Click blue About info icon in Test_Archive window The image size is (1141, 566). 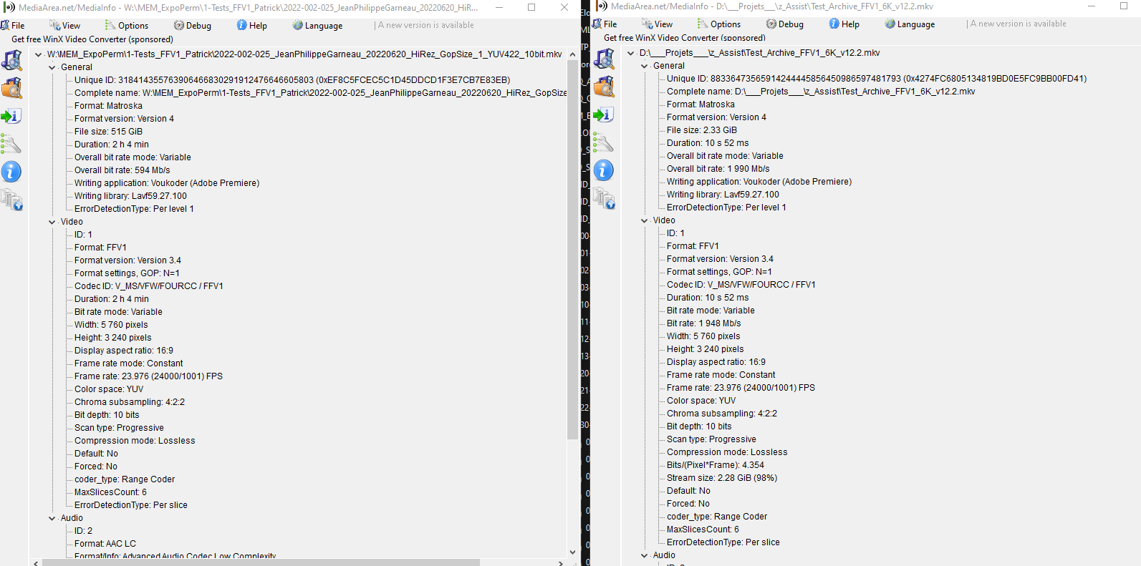point(604,170)
